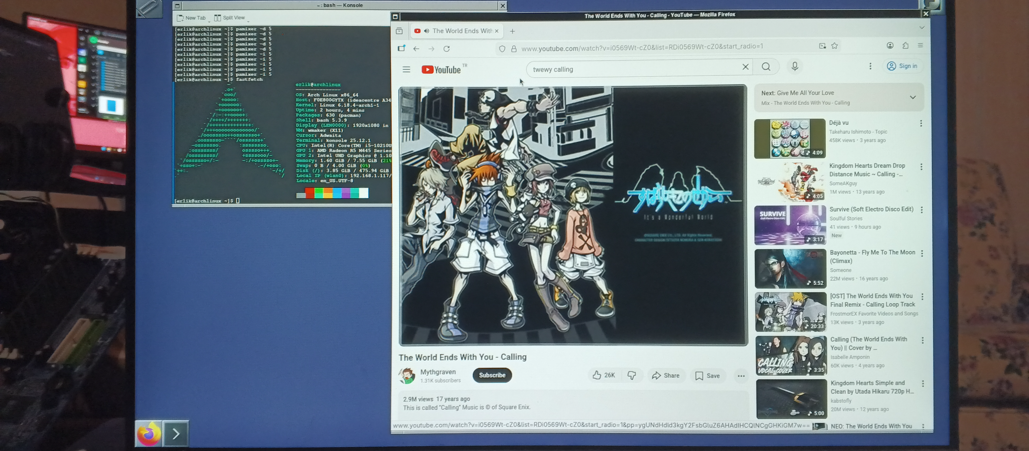The width and height of the screenshot is (1029, 451).
Task: Click the Window Maker clip icon
Action: coord(149,8)
